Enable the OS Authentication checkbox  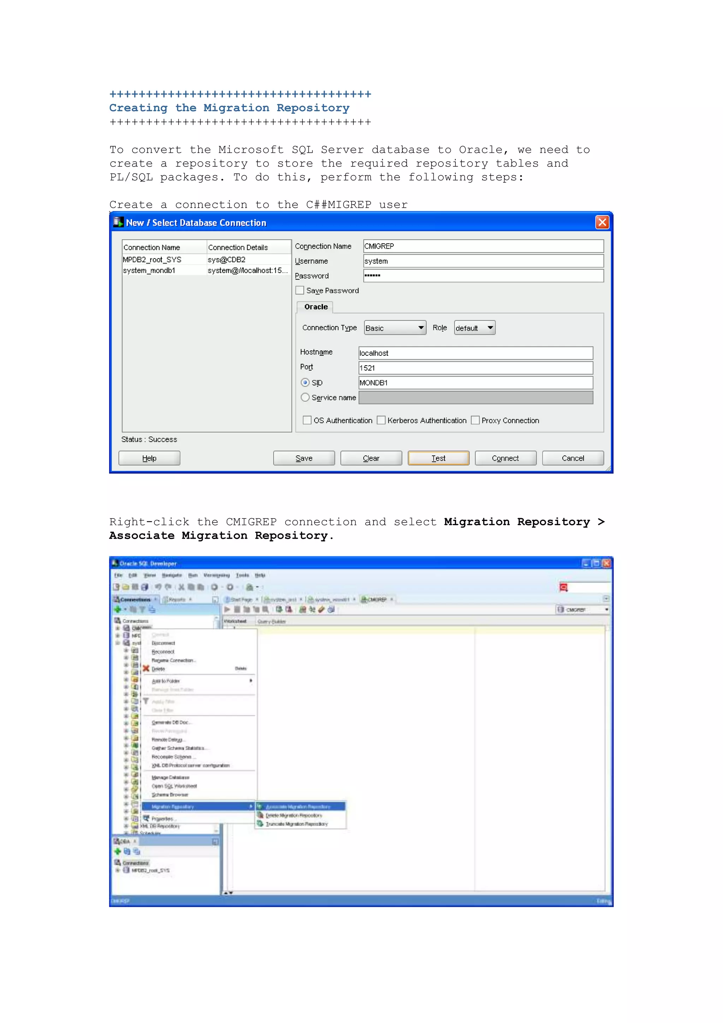(307, 420)
